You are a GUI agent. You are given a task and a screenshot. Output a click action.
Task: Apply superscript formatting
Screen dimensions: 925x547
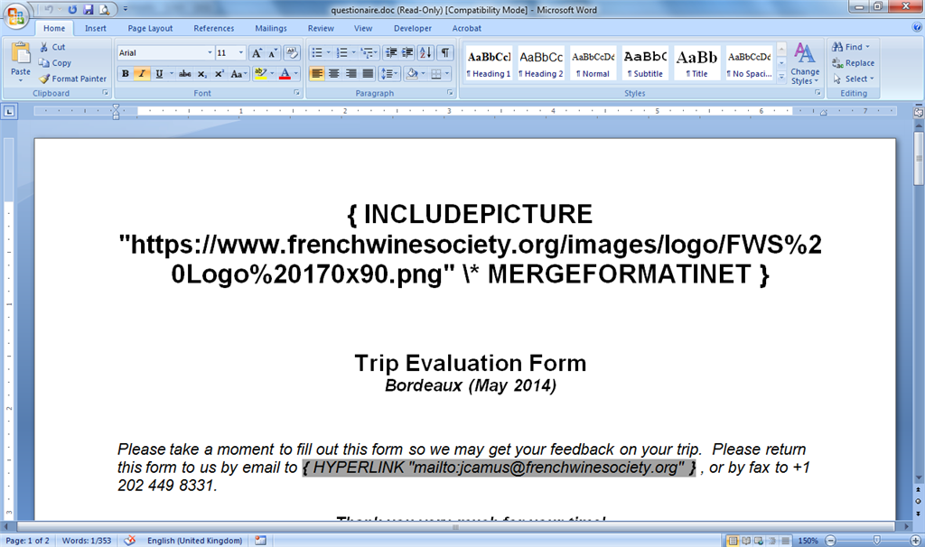[219, 74]
